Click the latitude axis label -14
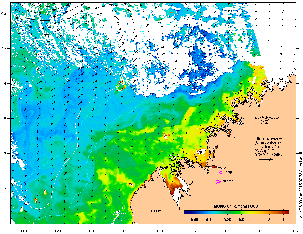 (4, 83)
